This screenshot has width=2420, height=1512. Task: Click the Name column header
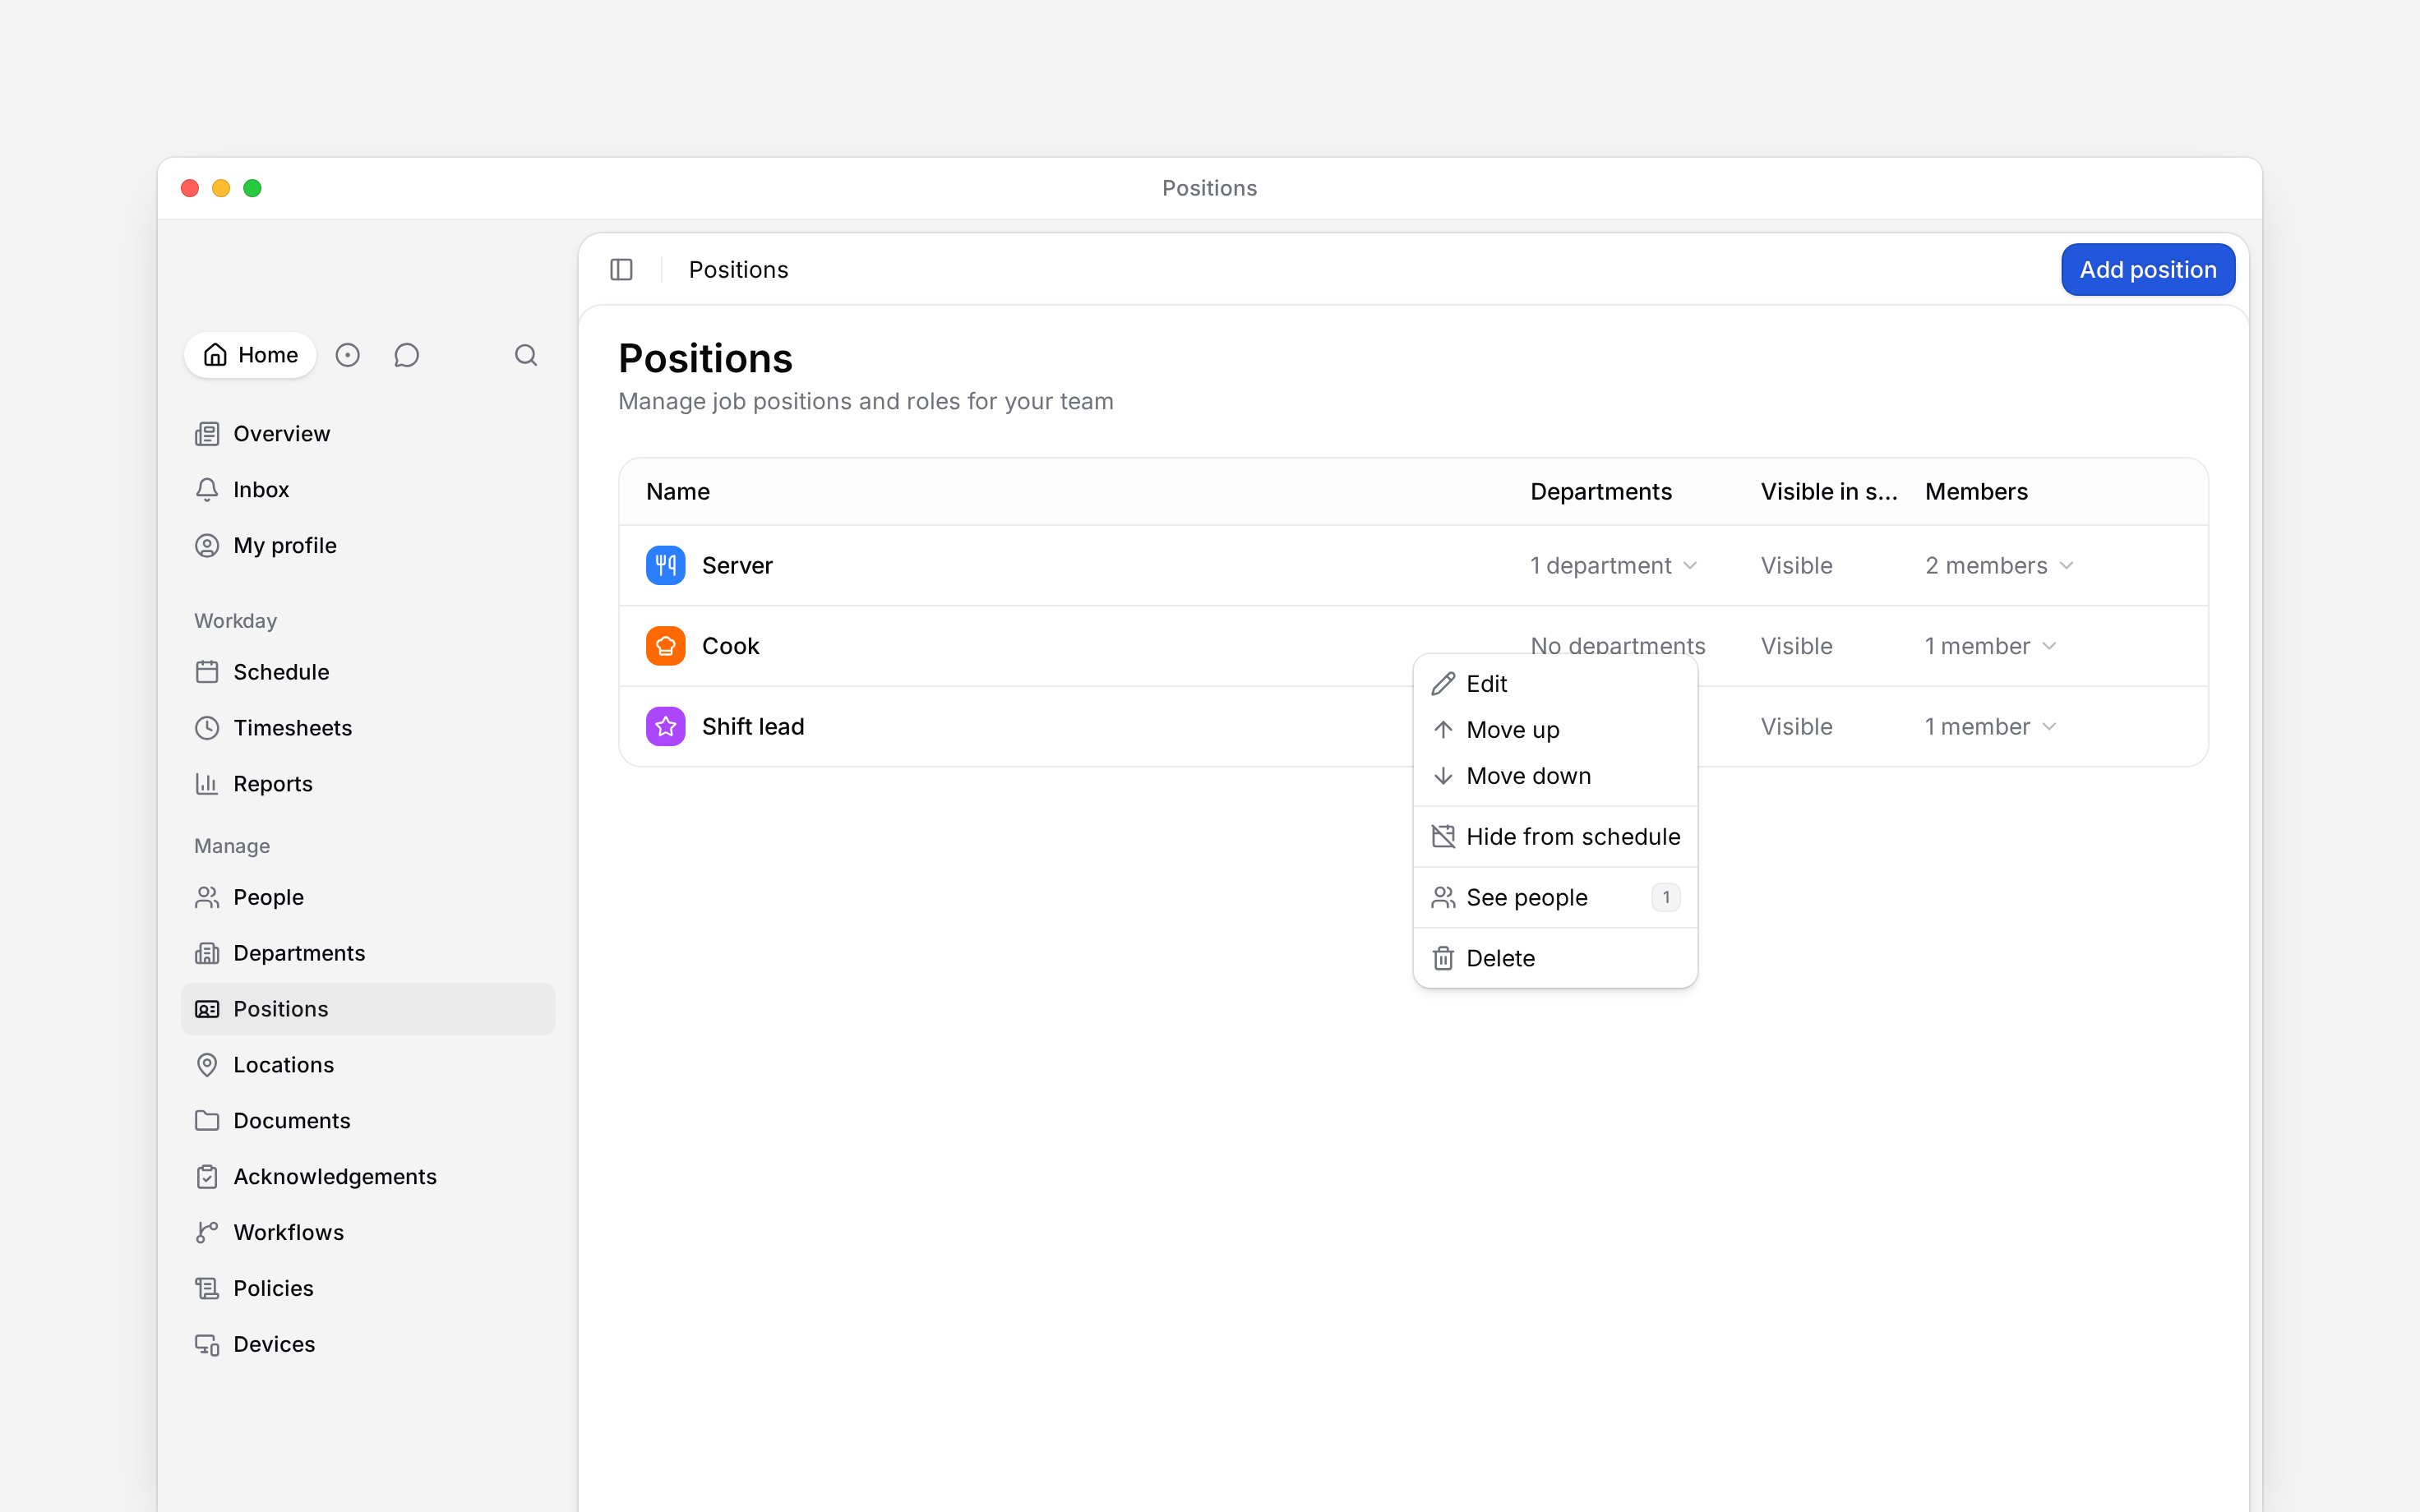click(x=678, y=492)
